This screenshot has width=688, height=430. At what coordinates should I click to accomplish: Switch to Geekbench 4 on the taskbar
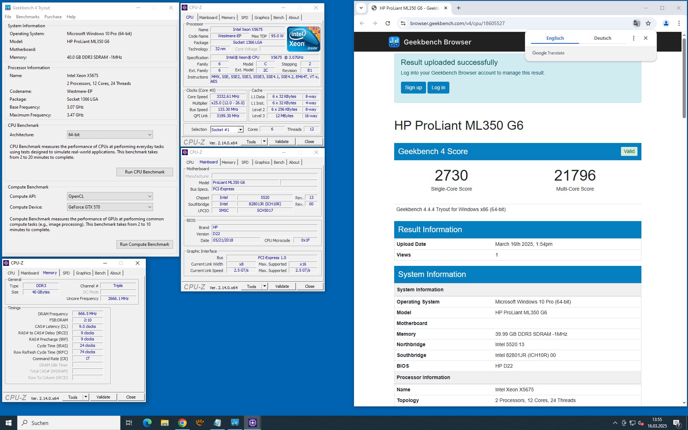point(235,423)
